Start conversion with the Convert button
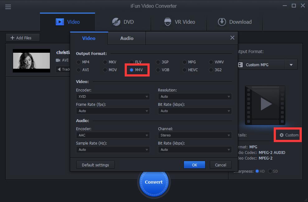Image resolution: width=308 pixels, height=202 pixels. point(154,182)
